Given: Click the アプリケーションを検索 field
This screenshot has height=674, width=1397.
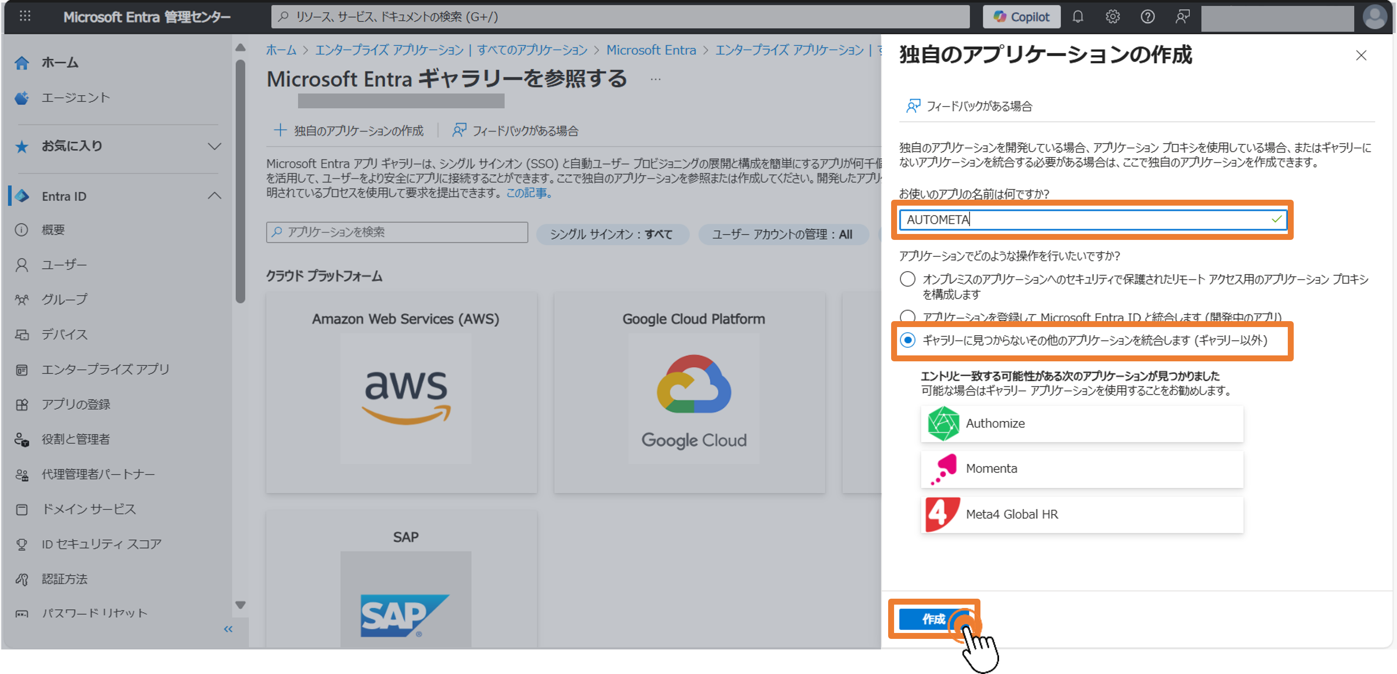Looking at the screenshot, I should pyautogui.click(x=397, y=232).
